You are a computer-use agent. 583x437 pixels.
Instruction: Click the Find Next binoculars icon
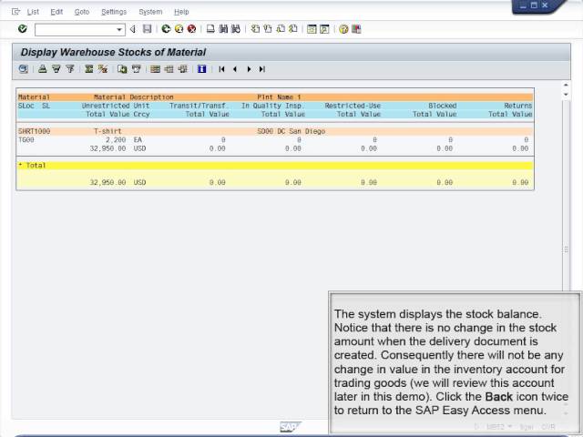pyautogui.click(x=236, y=29)
